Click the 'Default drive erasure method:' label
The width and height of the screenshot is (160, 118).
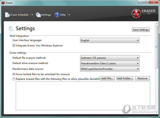30,63
